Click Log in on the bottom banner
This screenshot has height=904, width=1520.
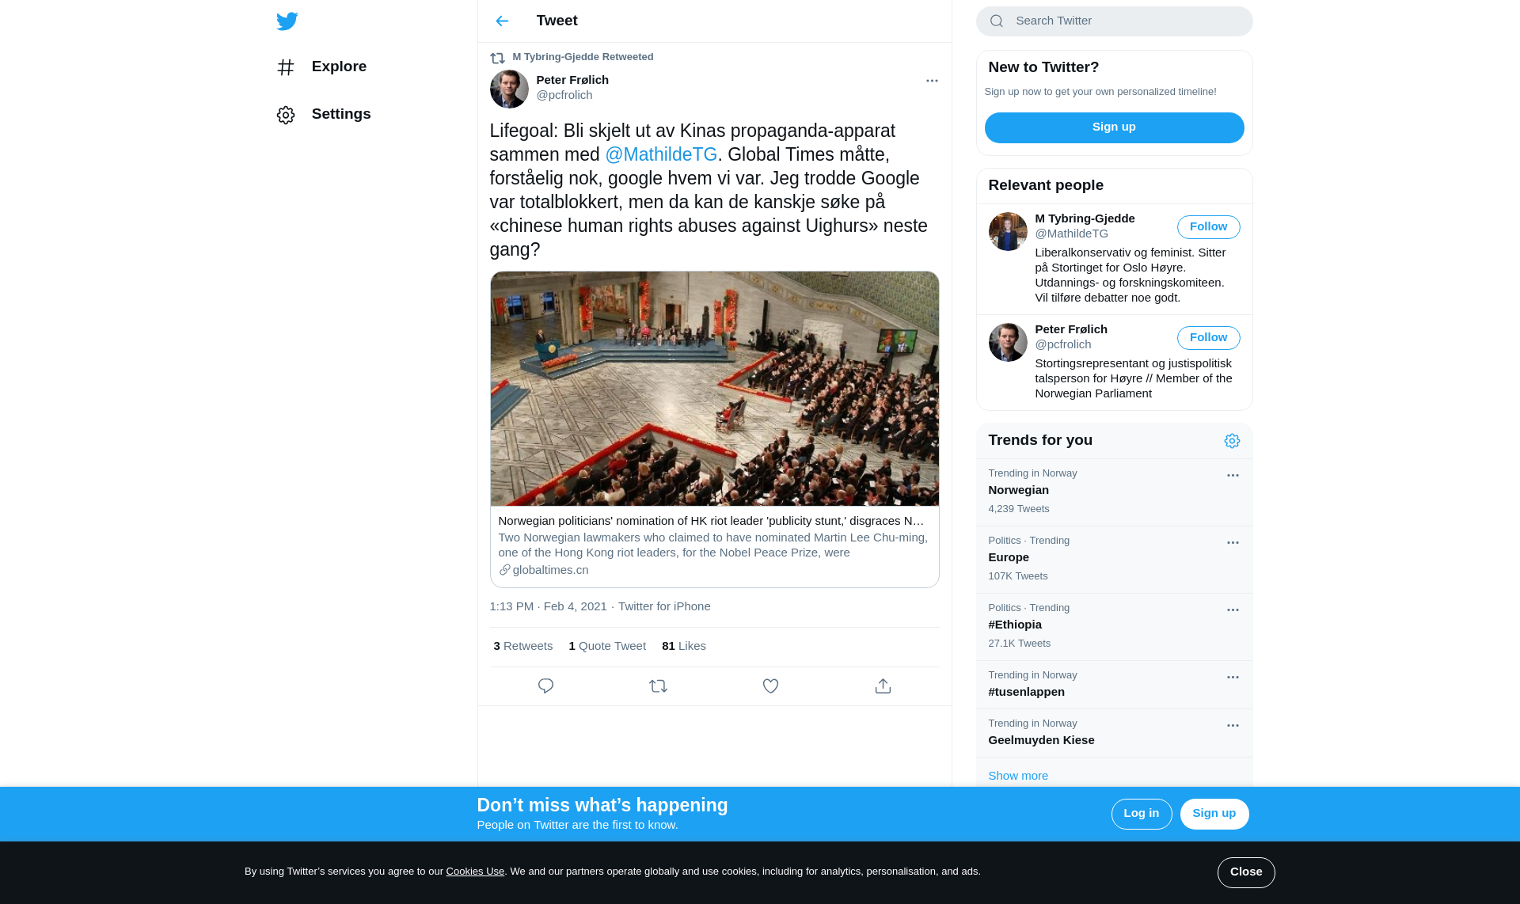coord(1141,814)
